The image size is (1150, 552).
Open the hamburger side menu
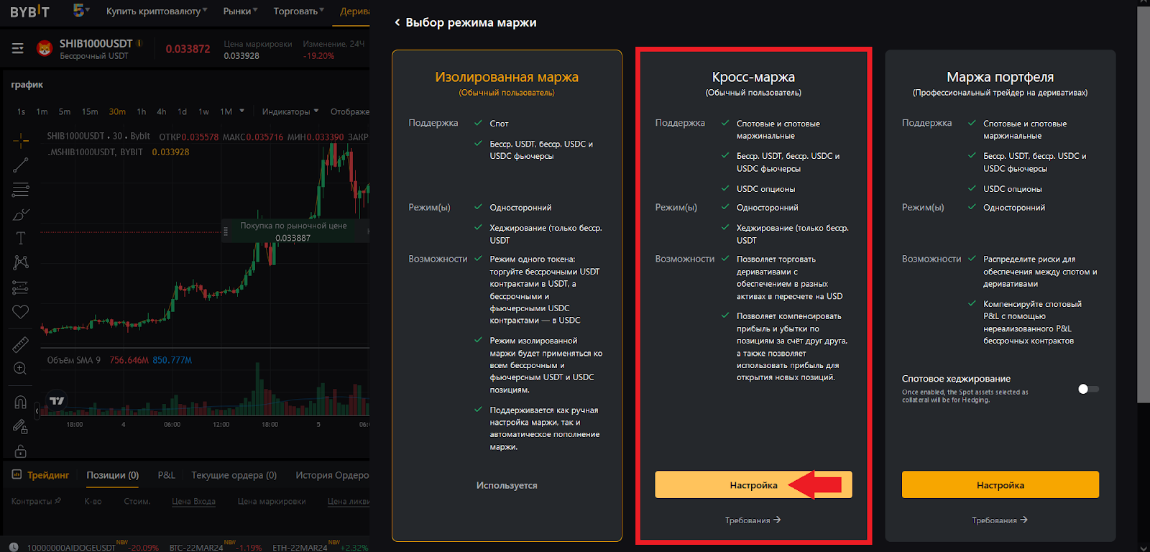(x=18, y=48)
